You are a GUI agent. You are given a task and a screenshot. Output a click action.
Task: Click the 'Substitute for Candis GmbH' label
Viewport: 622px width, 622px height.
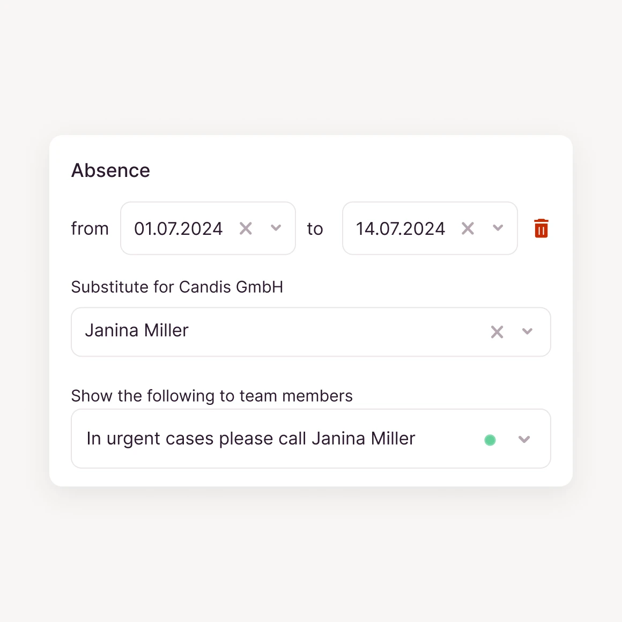coord(177,287)
